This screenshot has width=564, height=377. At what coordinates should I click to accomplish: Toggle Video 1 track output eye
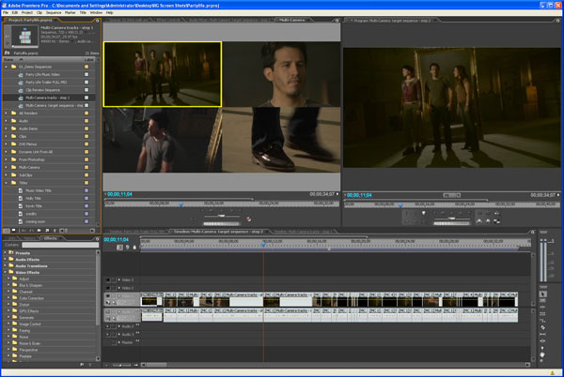click(x=108, y=296)
